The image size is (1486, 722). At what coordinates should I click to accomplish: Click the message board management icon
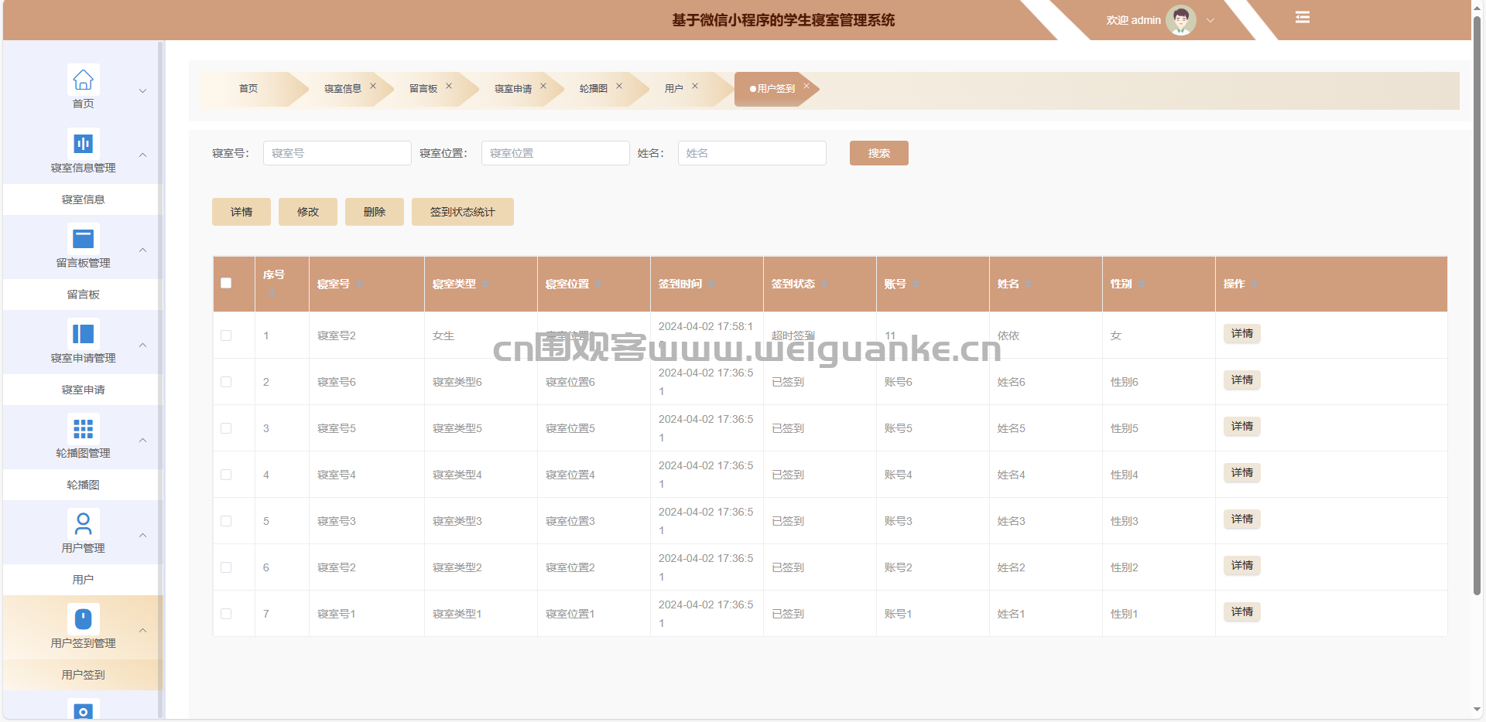[83, 239]
